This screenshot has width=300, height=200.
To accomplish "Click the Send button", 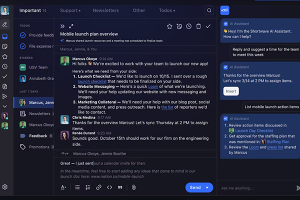I will tap(195, 187).
